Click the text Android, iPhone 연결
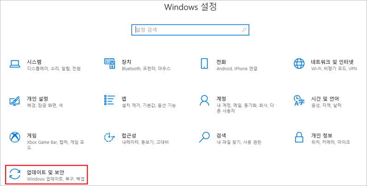 click(237, 69)
